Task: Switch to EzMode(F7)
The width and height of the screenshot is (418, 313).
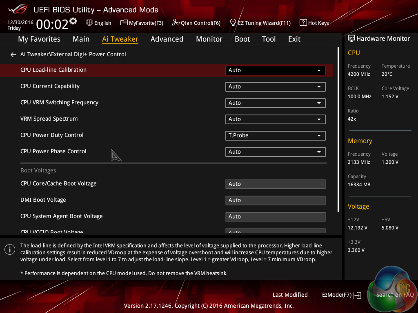Action: pos(341,295)
